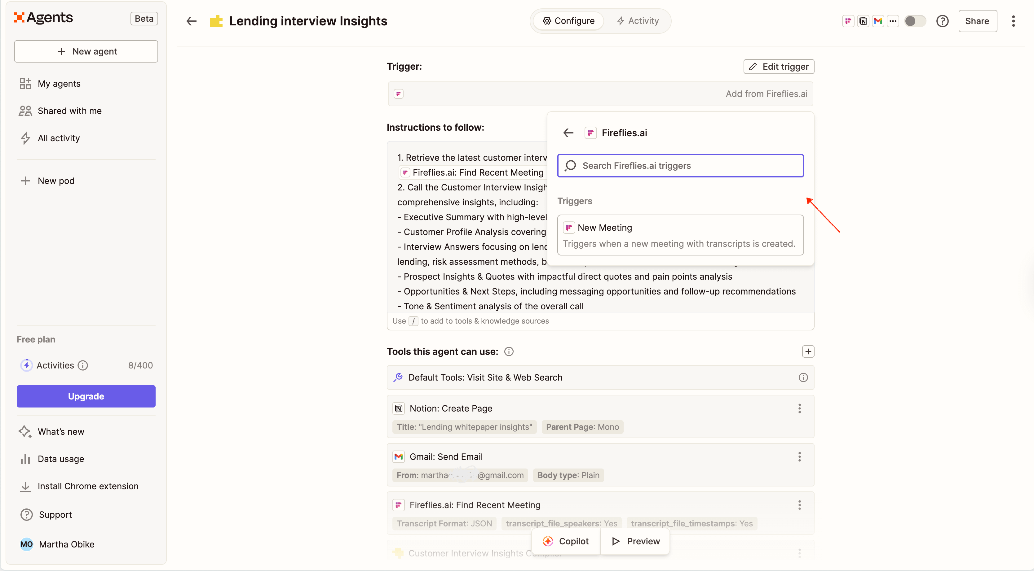
Task: Create a New pod
Action: click(47, 181)
